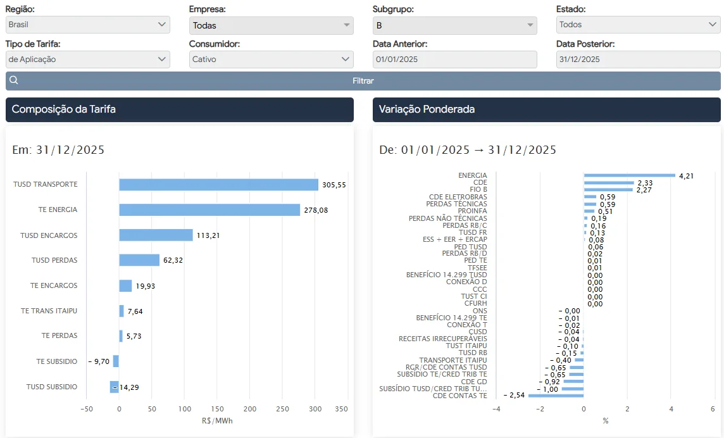Click the magnifier search icon on filter bar
Screen dimensions: 724x438
click(x=14, y=80)
